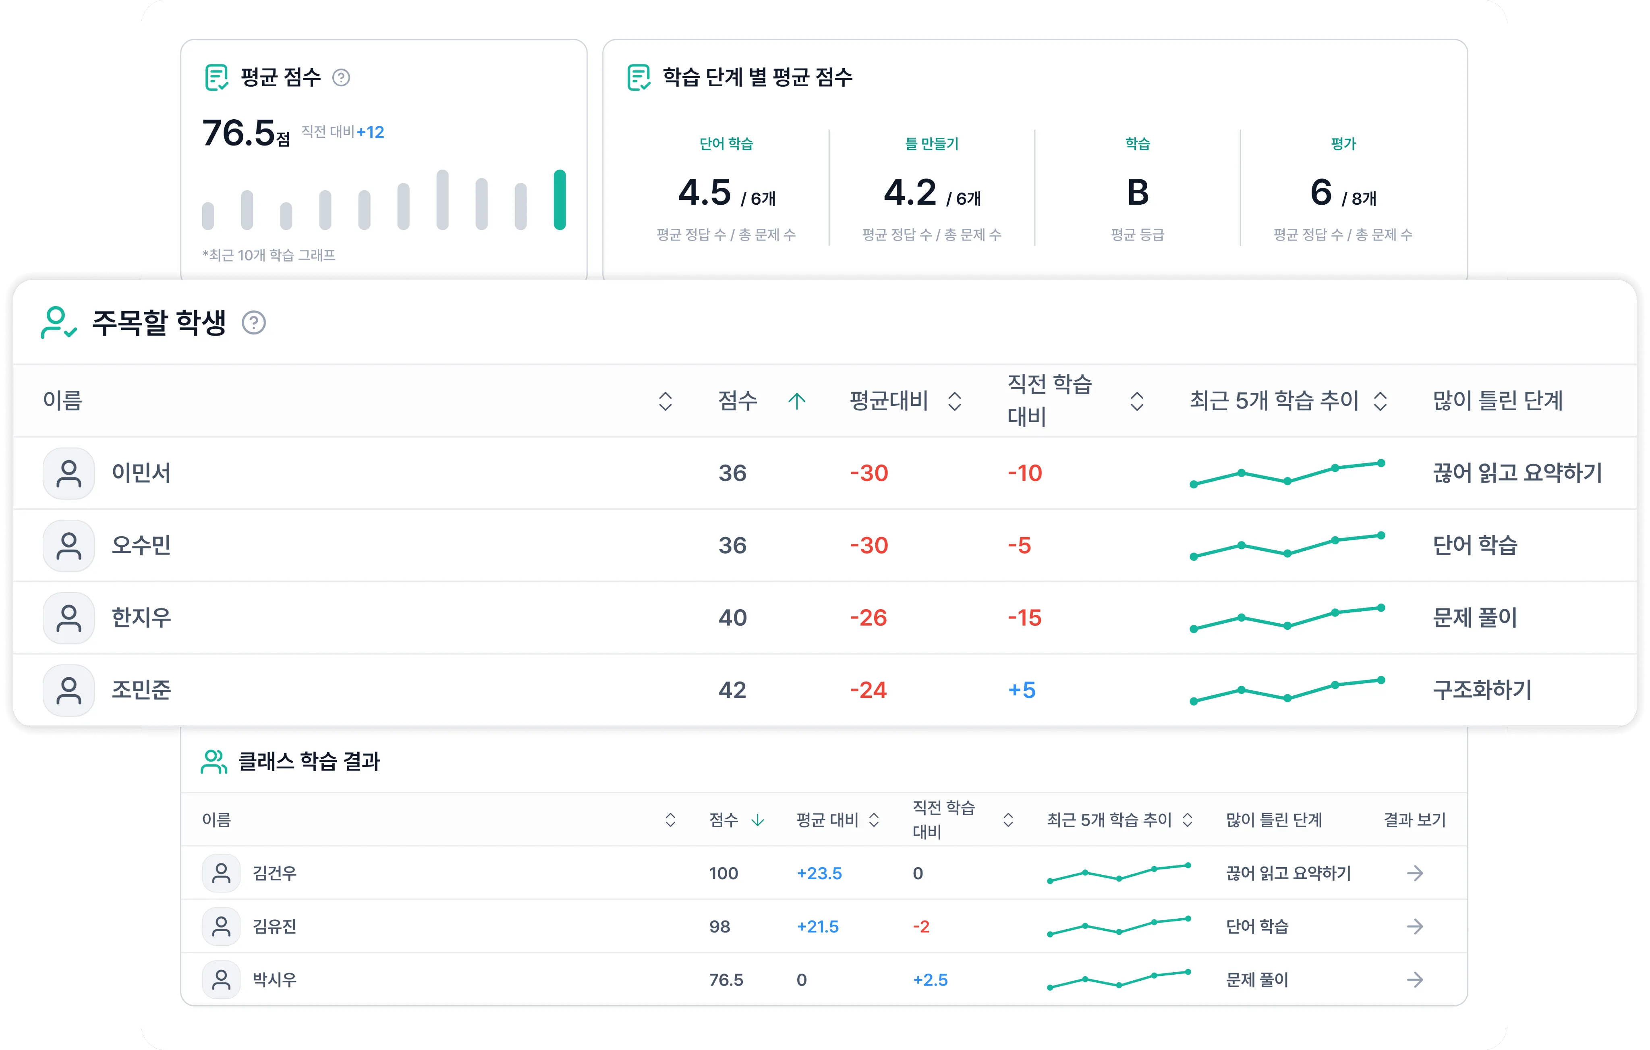Open student 오수민's name link
Viewport: 1650px width, 1050px height.
click(x=141, y=546)
